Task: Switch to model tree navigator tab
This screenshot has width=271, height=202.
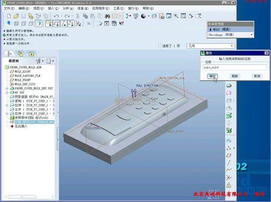Action: 9,54
